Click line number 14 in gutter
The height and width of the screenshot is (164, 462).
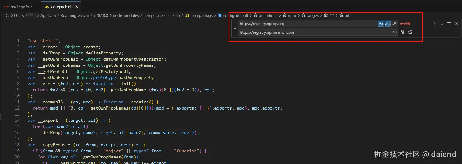pyautogui.click(x=17, y=120)
